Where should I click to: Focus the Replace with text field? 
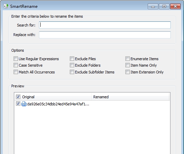(x=105, y=35)
